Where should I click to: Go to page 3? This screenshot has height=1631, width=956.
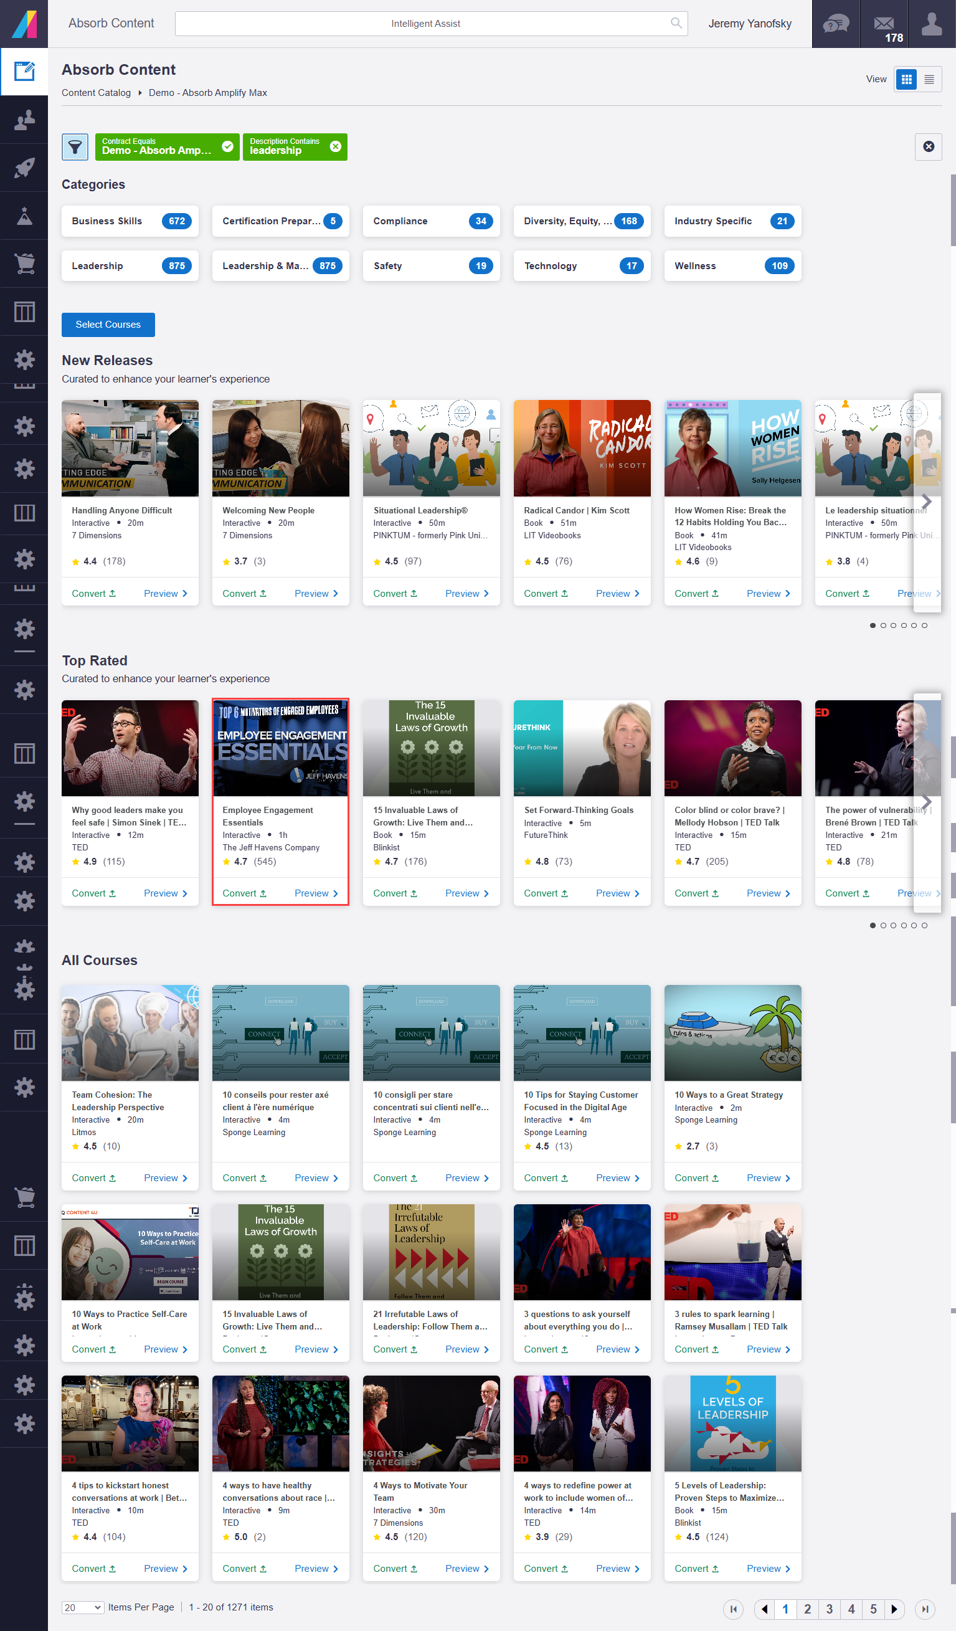829,1609
